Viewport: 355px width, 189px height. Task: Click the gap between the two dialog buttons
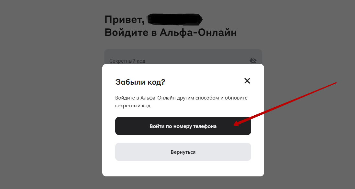183,139
